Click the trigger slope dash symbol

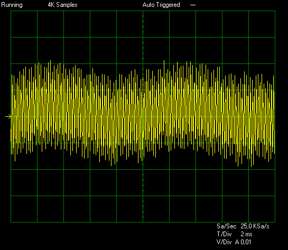coord(193,5)
